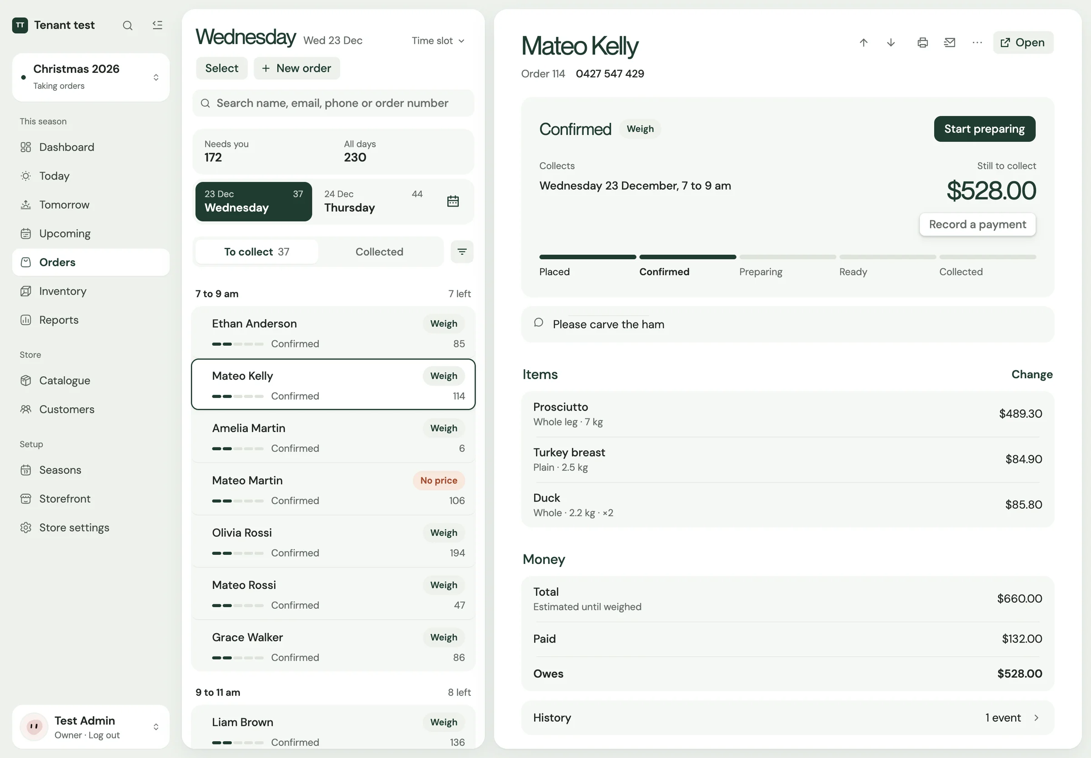
Task: Click the Start preparing button
Action: tap(984, 129)
